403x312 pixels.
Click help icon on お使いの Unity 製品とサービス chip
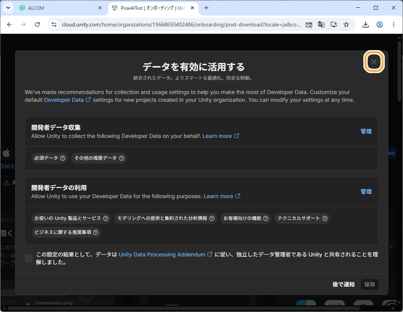pyautogui.click(x=106, y=218)
